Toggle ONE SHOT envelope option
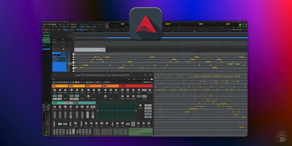This screenshot has height=146, width=292. 148,111
